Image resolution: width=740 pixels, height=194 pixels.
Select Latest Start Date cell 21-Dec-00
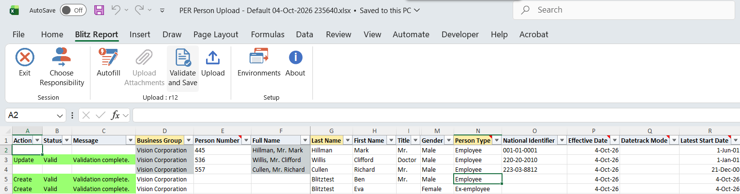(x=710, y=169)
